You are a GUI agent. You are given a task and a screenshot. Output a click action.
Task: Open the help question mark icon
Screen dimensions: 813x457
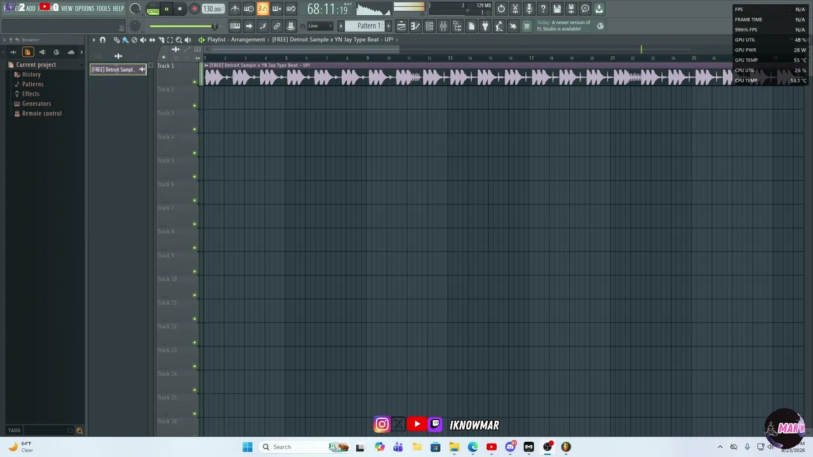click(x=543, y=9)
